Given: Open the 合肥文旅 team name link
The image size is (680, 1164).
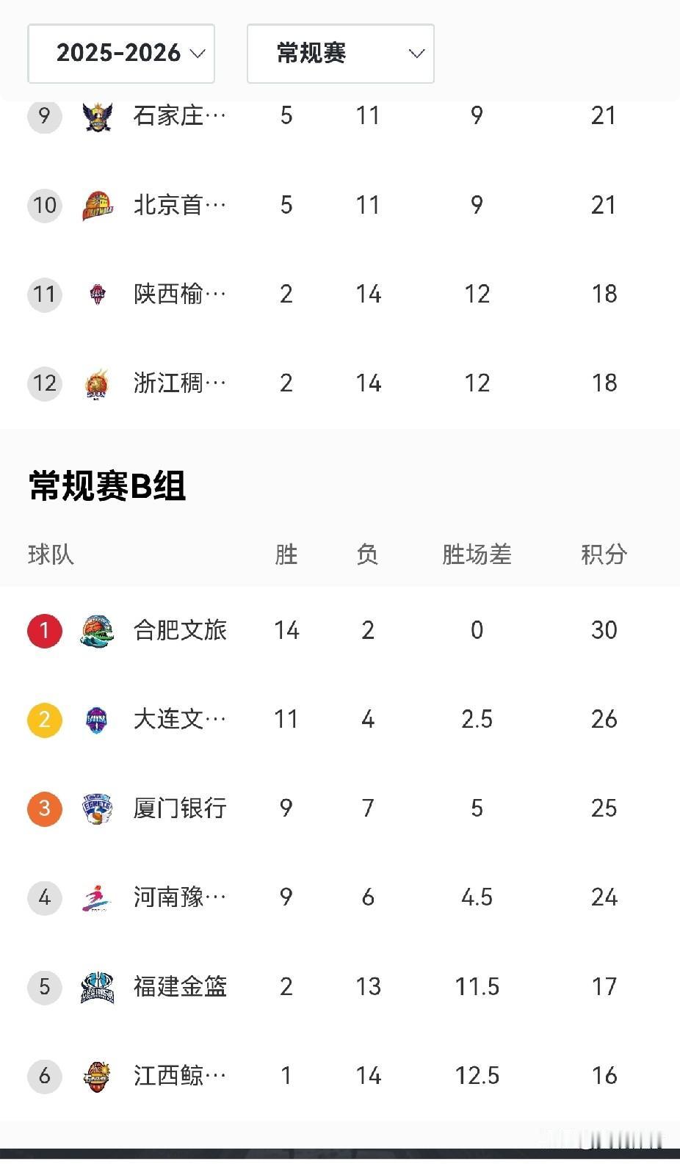Looking at the screenshot, I should point(180,630).
